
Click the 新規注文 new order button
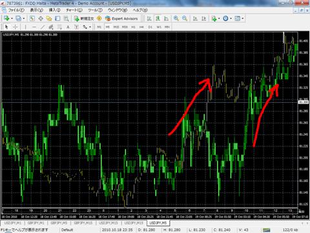coord(84,19)
